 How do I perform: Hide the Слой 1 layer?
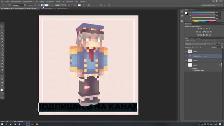coord(186,65)
